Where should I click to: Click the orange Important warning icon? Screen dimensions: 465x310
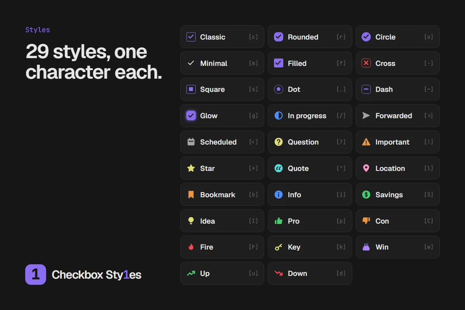pos(366,142)
